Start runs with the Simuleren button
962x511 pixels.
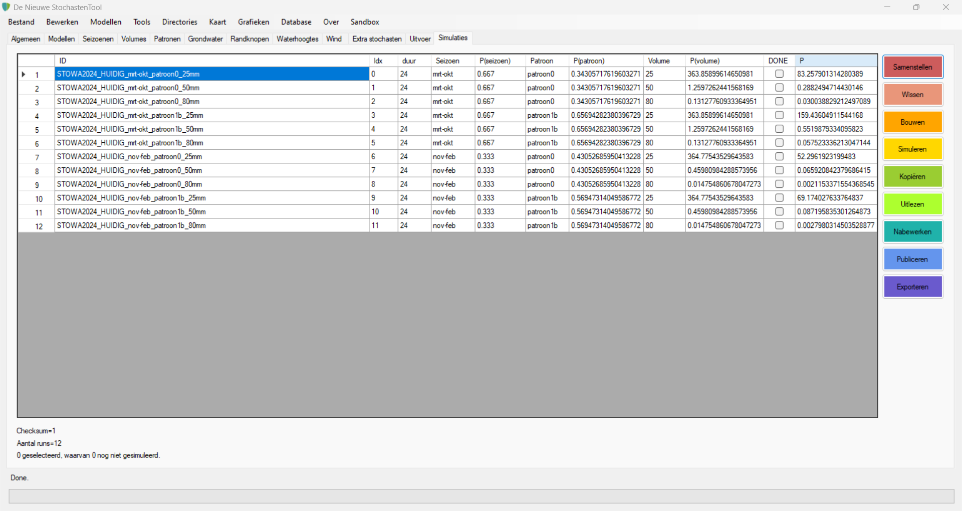[913, 149]
